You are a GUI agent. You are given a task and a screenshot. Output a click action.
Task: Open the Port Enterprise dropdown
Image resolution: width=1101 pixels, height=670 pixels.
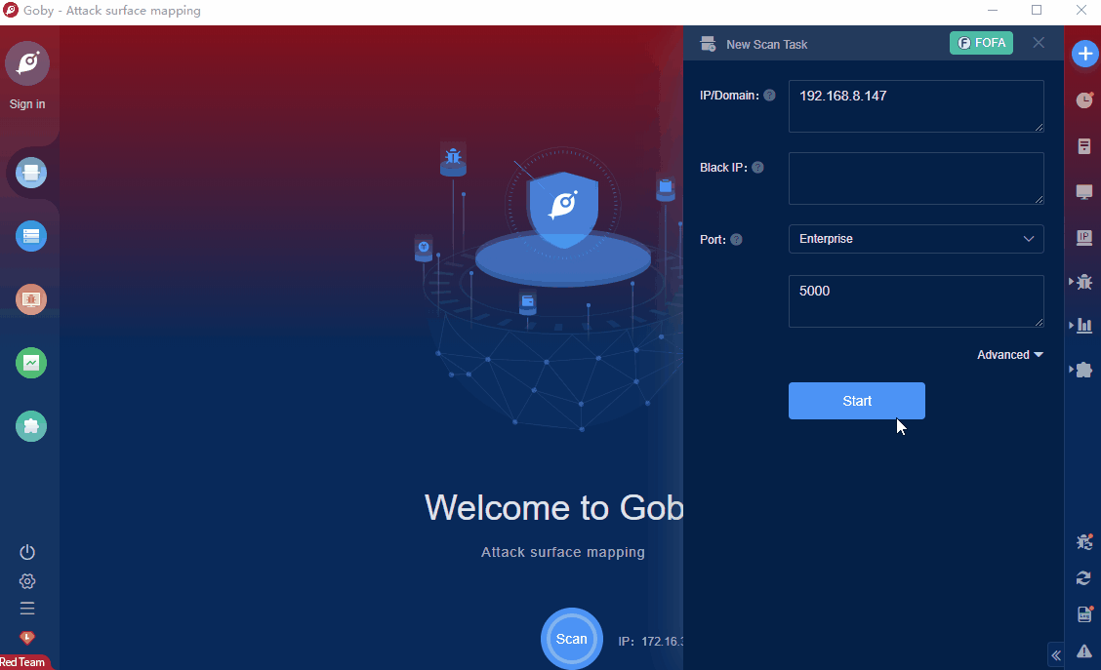[x=916, y=239]
